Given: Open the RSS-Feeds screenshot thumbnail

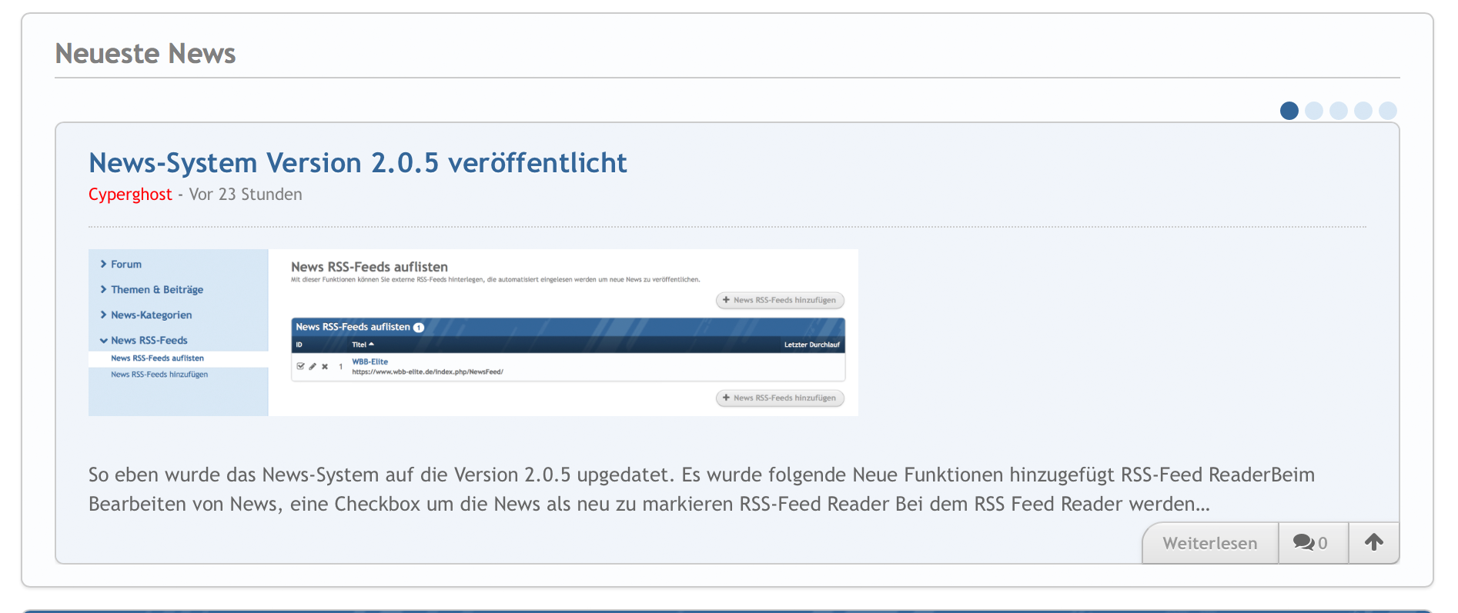Looking at the screenshot, I should coord(473,332).
